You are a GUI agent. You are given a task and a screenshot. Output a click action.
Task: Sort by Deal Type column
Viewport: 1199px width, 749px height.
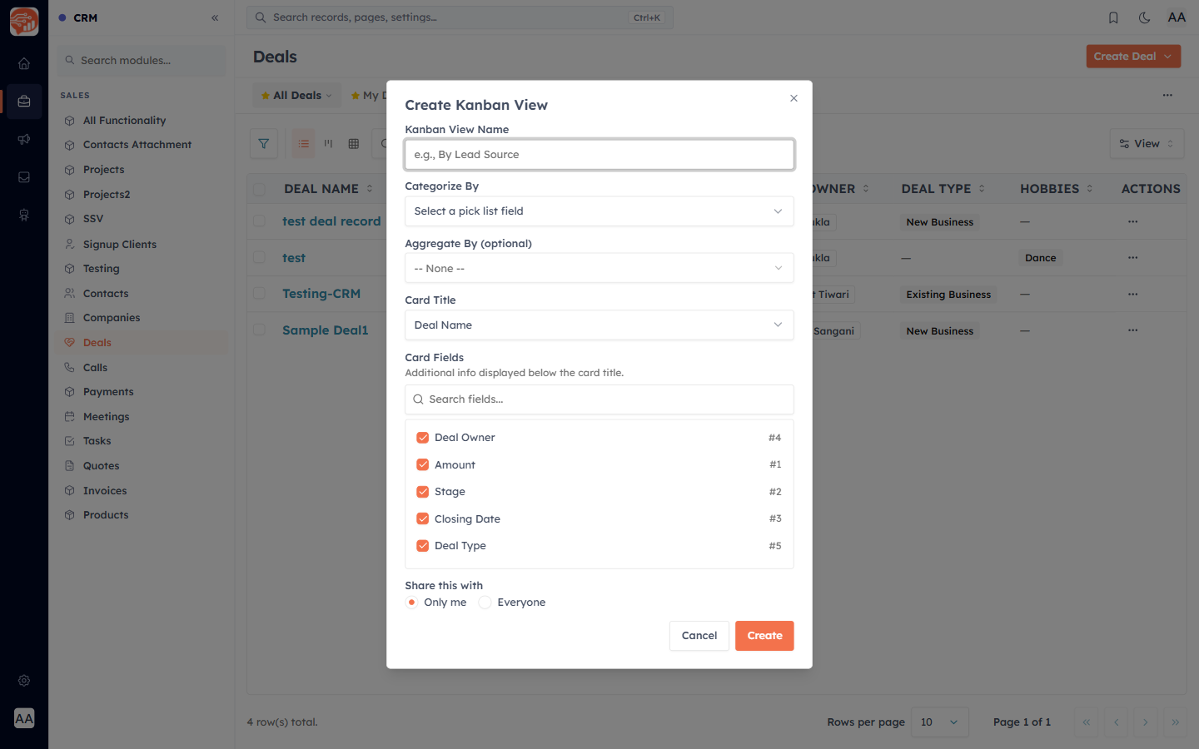click(x=943, y=189)
